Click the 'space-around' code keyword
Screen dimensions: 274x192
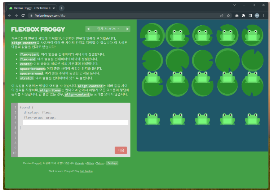click(31, 73)
